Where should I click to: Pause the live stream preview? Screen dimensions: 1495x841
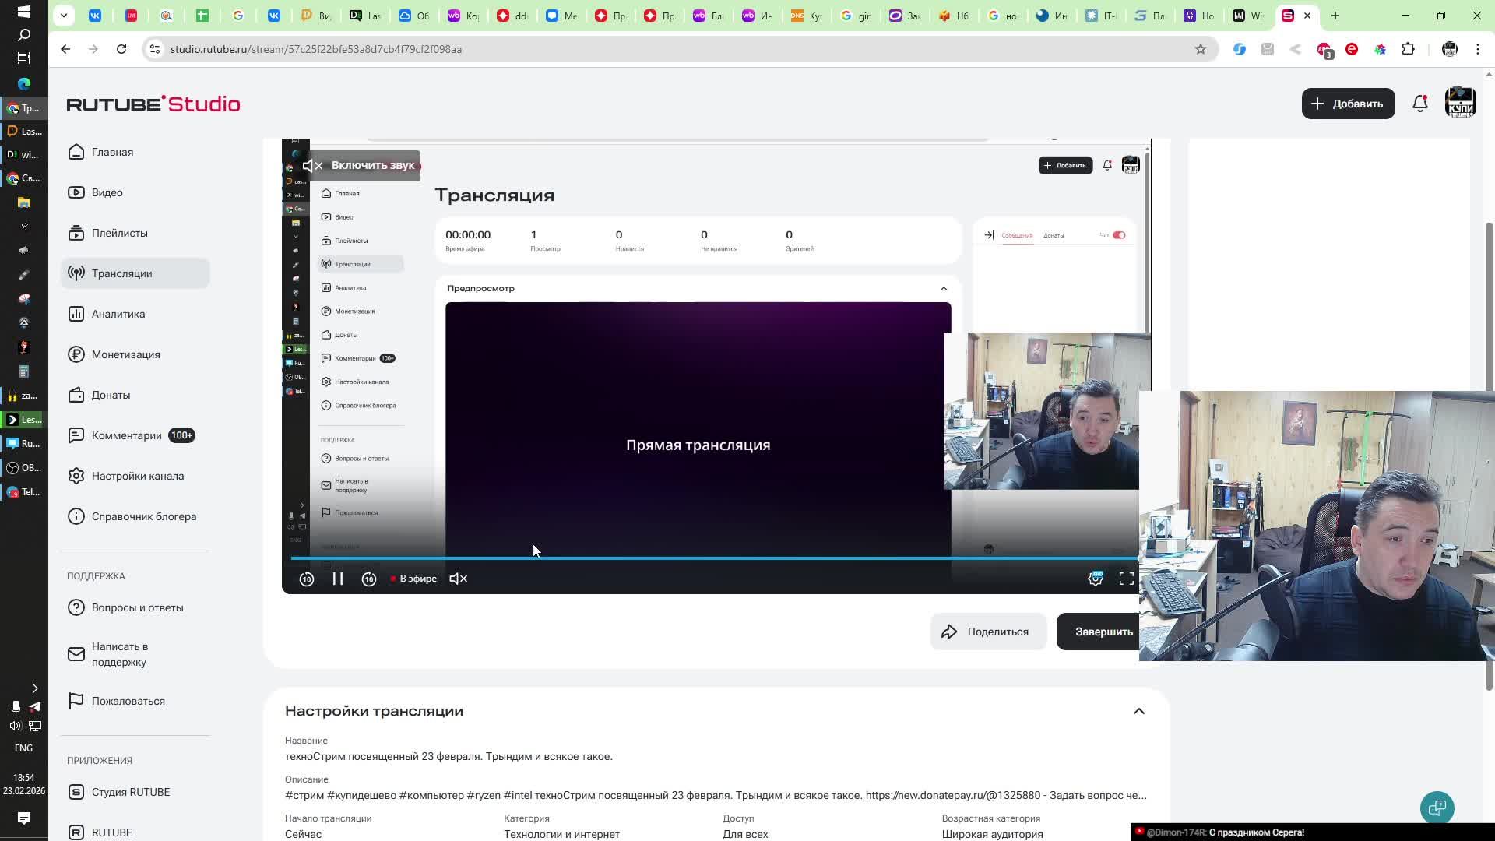338,579
